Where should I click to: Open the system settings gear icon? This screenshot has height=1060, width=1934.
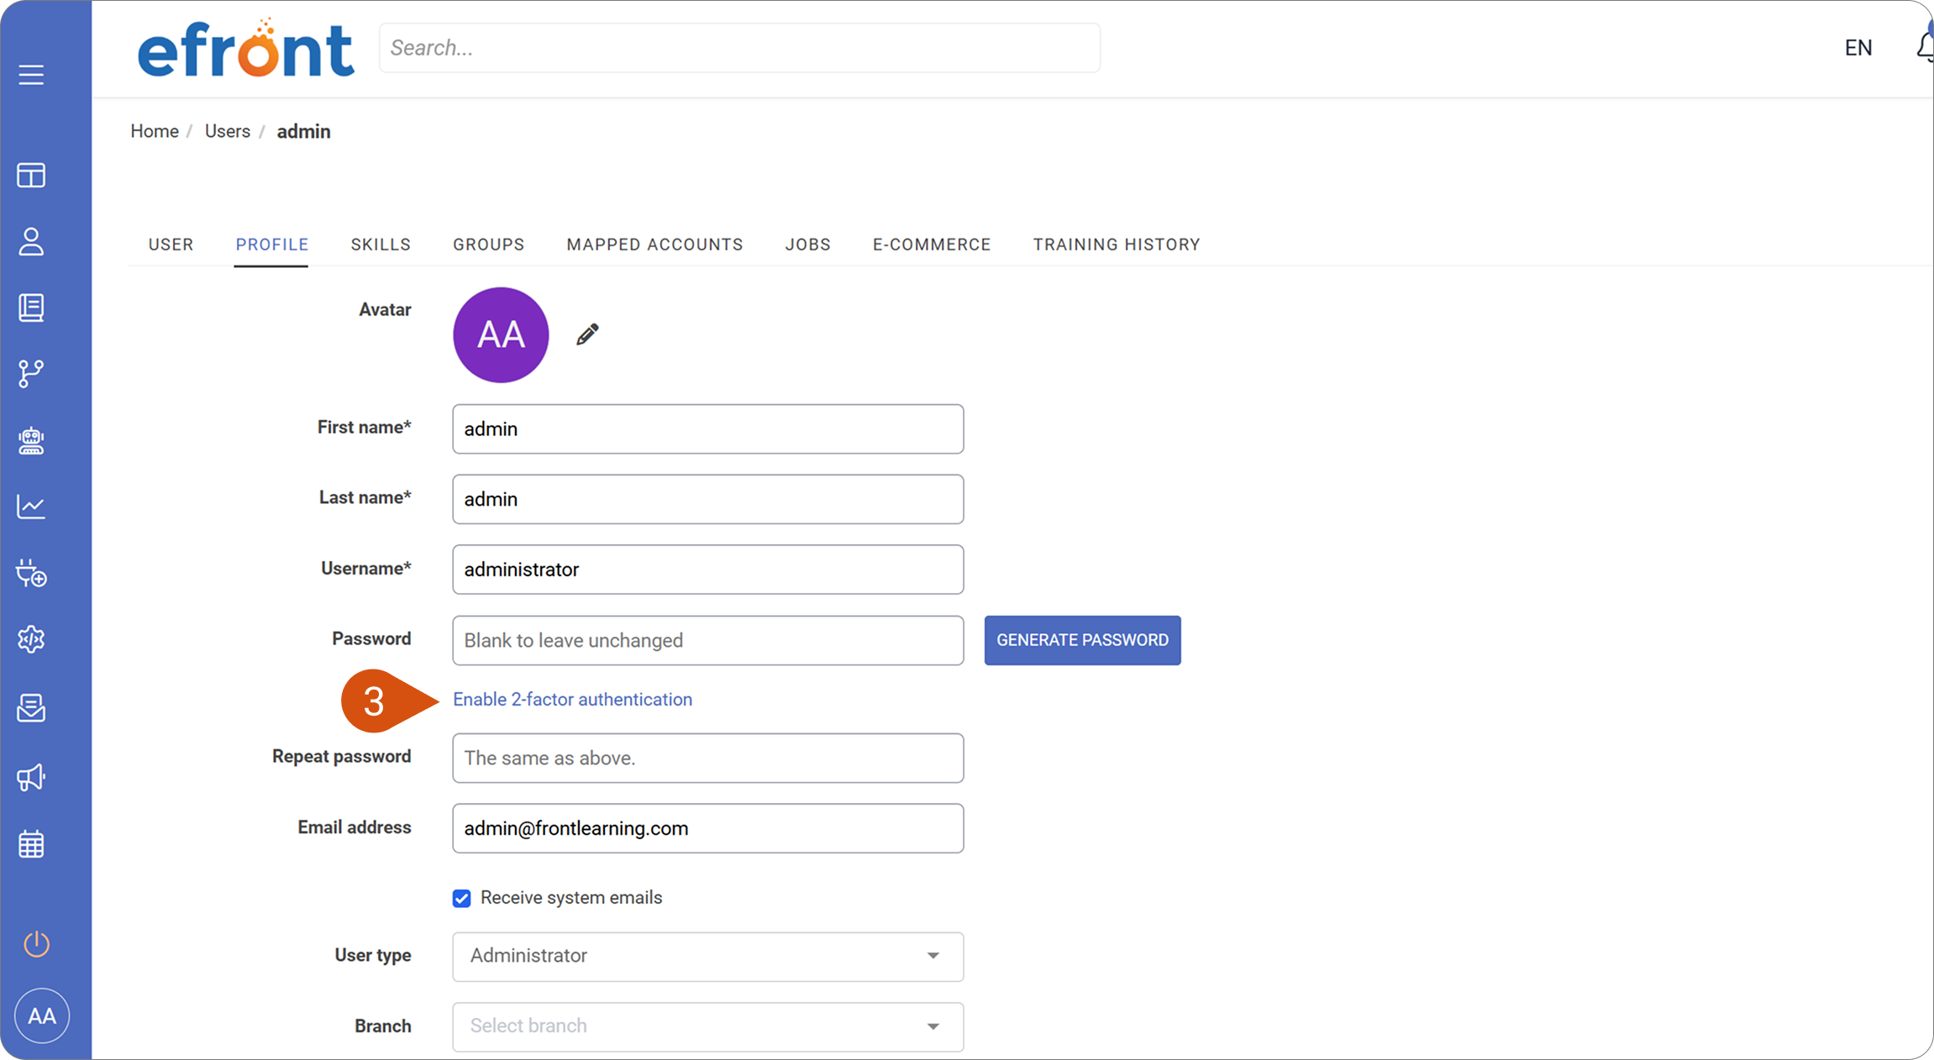tap(31, 640)
